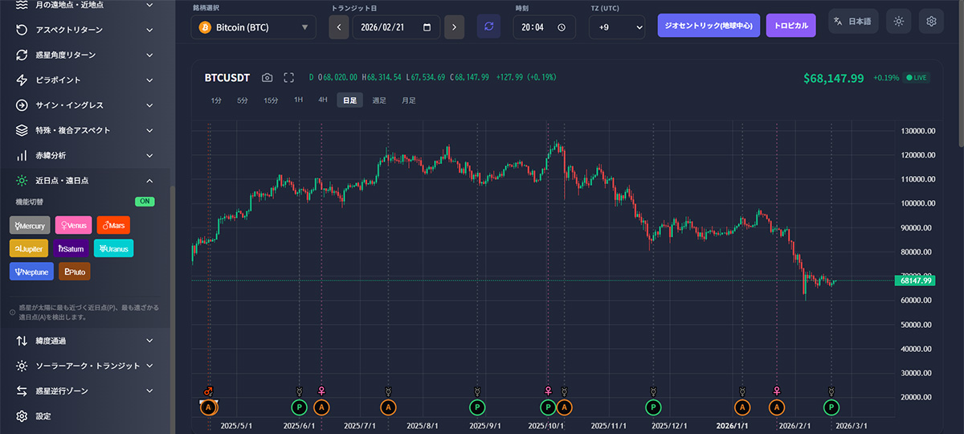
Task: Open settings gear in top bar
Action: 931,22
